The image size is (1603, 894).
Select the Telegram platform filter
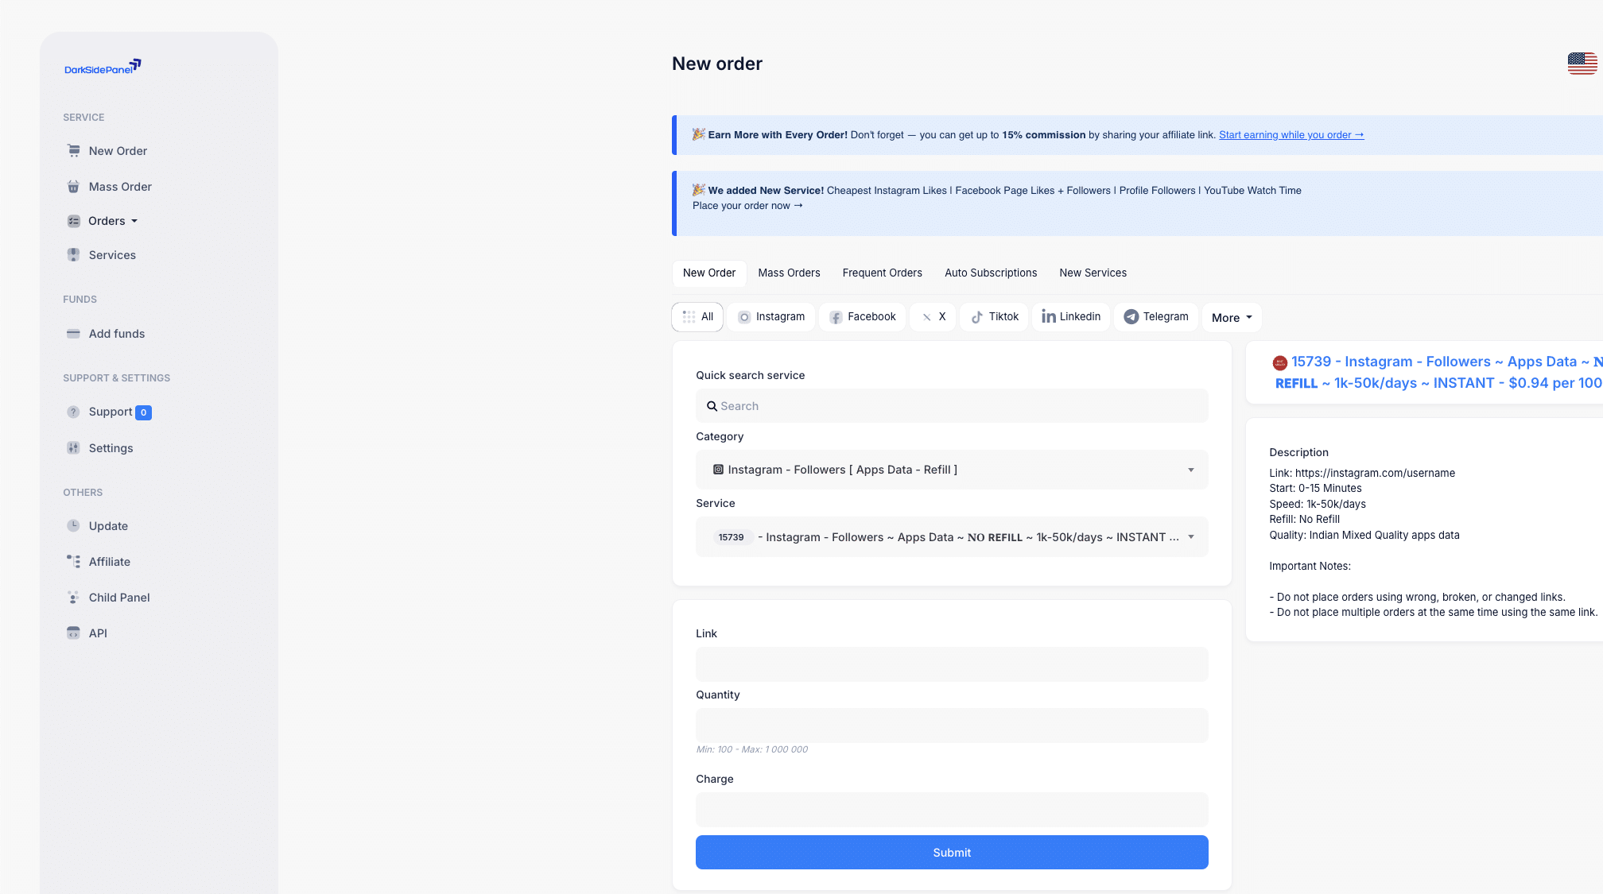coord(1155,317)
